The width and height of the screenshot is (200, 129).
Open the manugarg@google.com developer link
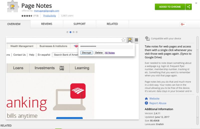click(46, 11)
